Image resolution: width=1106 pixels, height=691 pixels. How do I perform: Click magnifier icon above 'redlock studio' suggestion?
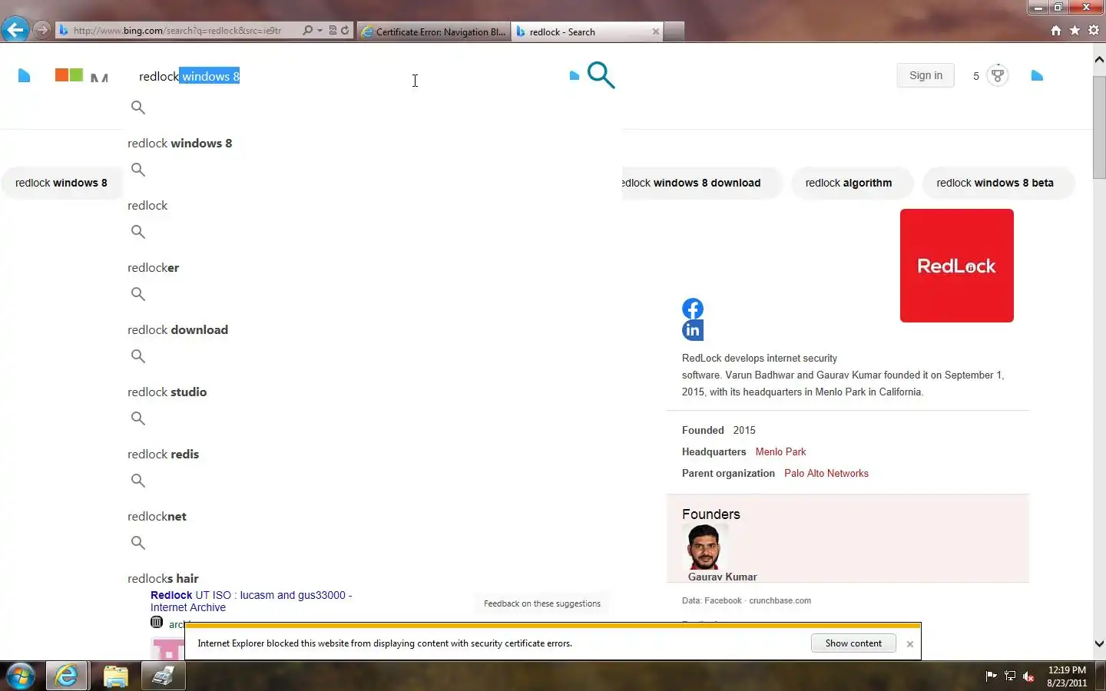pyautogui.click(x=138, y=356)
